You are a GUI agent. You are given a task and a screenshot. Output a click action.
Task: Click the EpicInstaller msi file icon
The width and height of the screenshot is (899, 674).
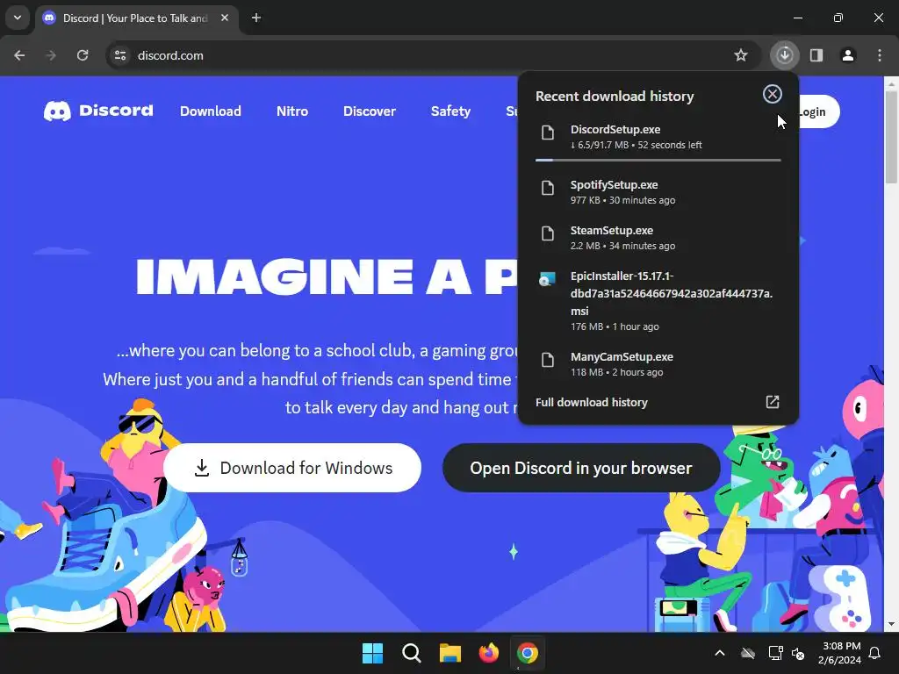(548, 279)
